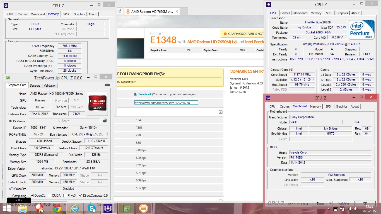Viewport: 381px width, 214px height.
Task: Click the graphics driver warning icon
Action: coord(225,34)
